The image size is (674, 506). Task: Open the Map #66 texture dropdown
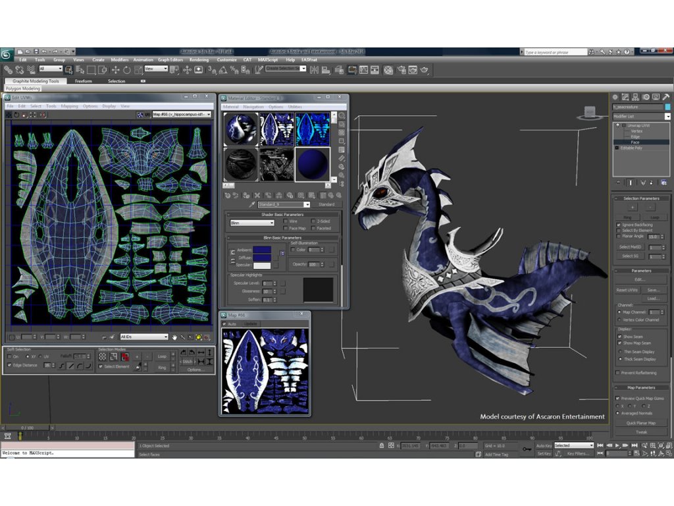coord(181,115)
